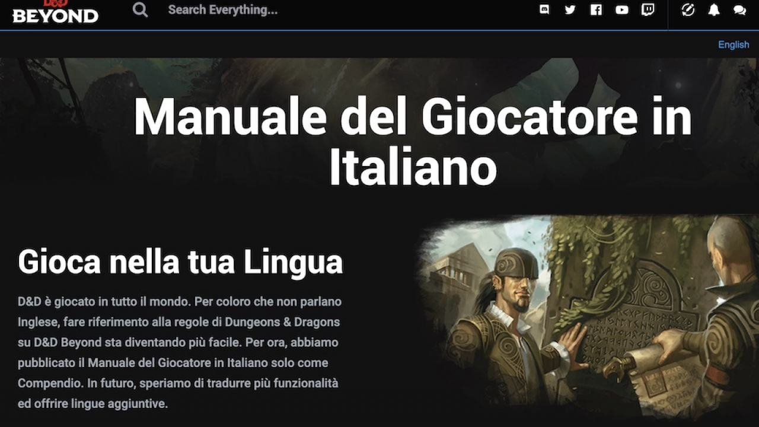The height and width of the screenshot is (427, 759).
Task: Open the Twitter bird icon
Action: click(570, 9)
